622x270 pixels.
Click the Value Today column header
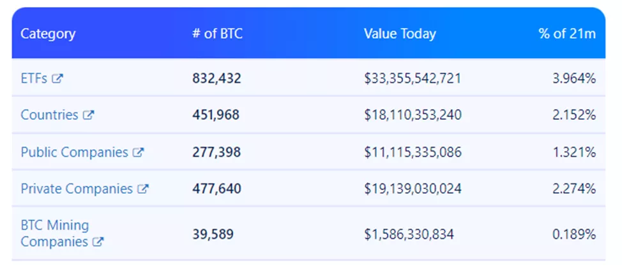point(400,34)
